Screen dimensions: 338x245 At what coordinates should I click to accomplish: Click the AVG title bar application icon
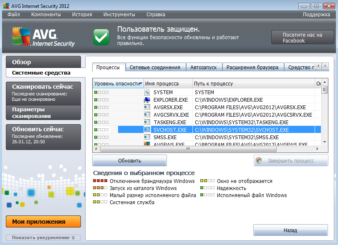point(6,6)
